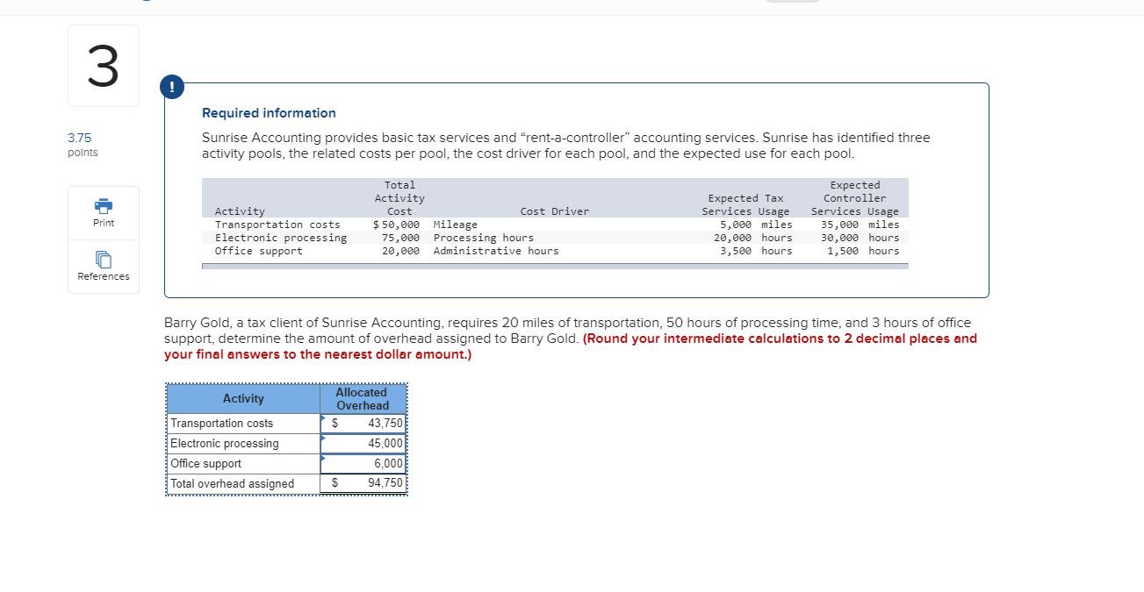Select the Transportation costs answer field showing 43,750
1144x592 pixels.
click(x=369, y=423)
